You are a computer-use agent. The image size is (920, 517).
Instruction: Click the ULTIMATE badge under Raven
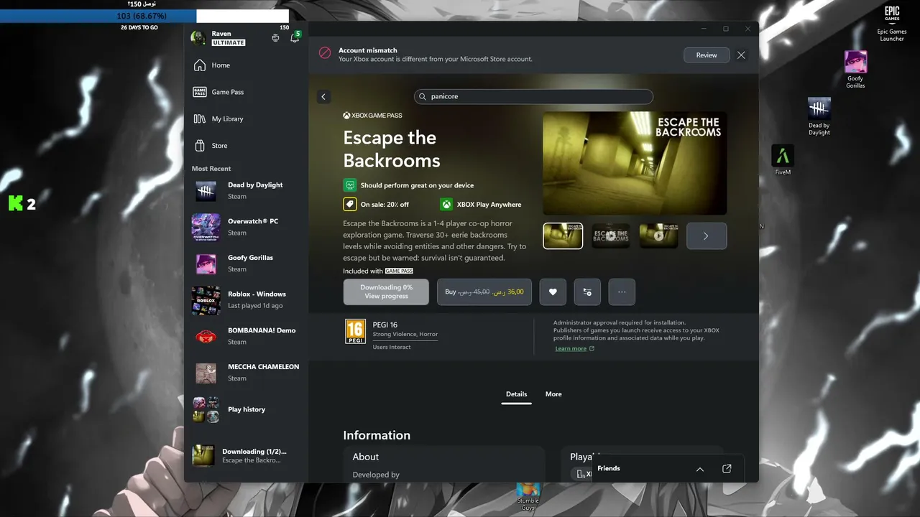pos(229,43)
